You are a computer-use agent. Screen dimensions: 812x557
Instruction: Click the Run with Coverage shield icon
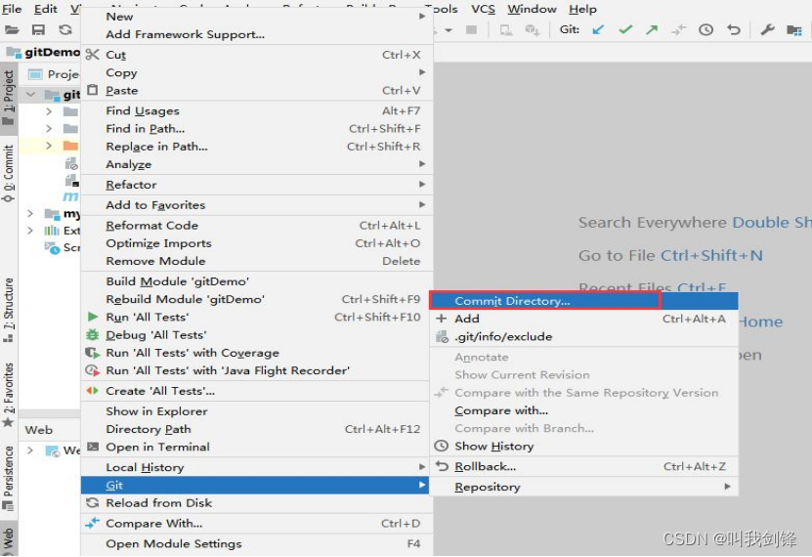[92, 353]
